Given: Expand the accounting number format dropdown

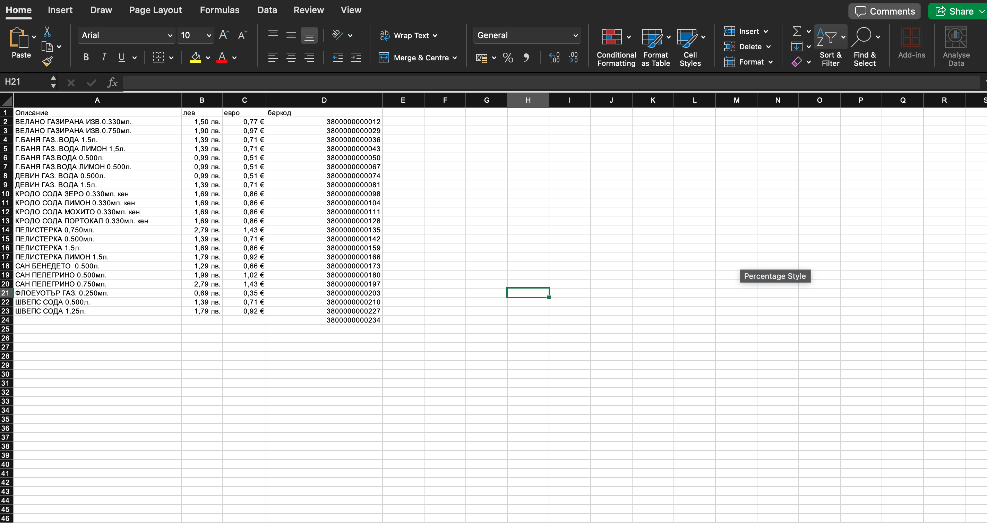Looking at the screenshot, I should click(494, 58).
